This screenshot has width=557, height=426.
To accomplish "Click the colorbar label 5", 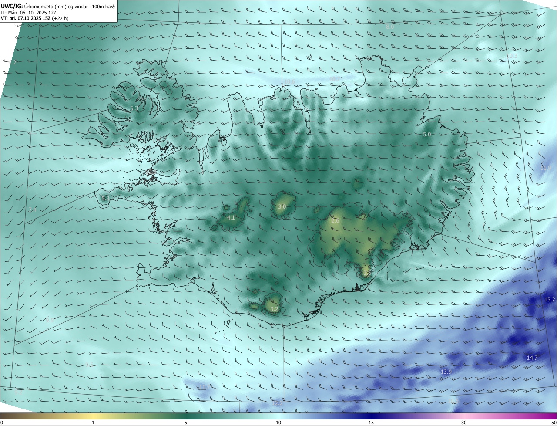I will [186, 423].
